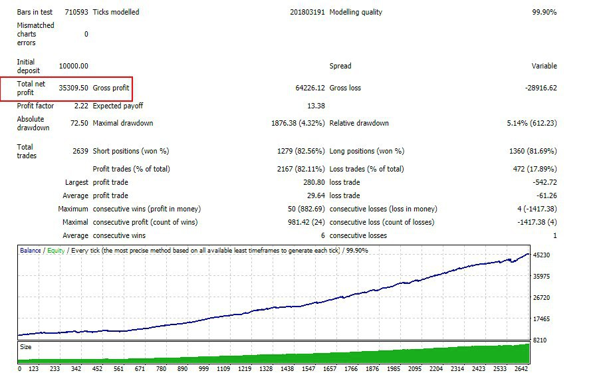
Task: Click the 8210 axis label
Action: [x=540, y=340]
